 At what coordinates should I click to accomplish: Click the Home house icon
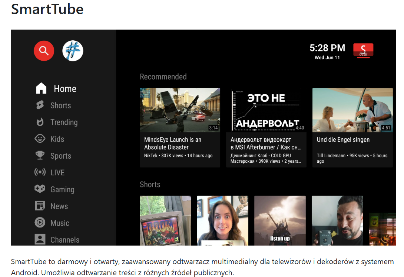click(41, 88)
